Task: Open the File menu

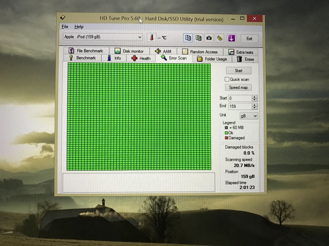Action: (65, 27)
